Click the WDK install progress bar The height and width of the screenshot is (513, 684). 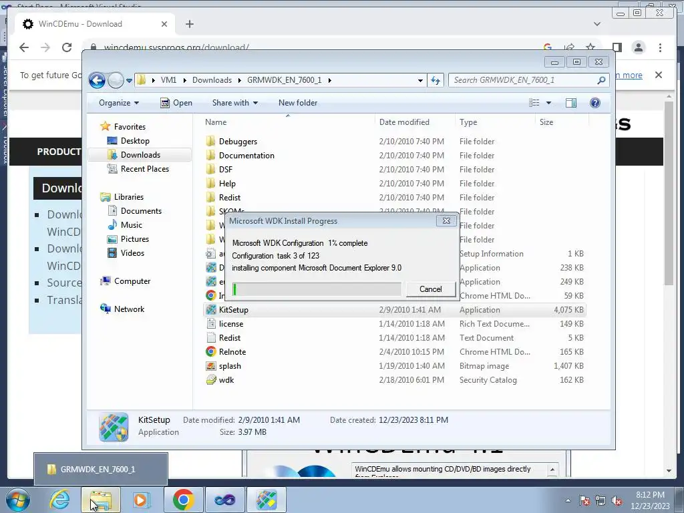point(317,289)
